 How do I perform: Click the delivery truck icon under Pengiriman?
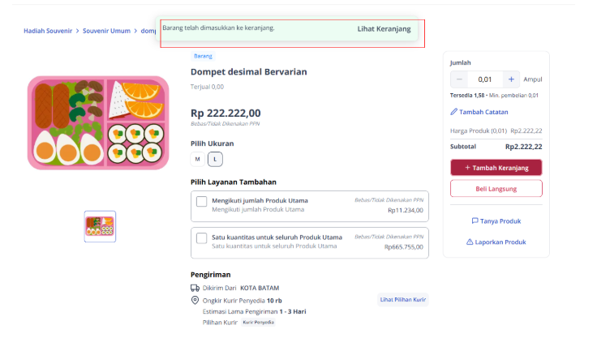pyautogui.click(x=195, y=288)
